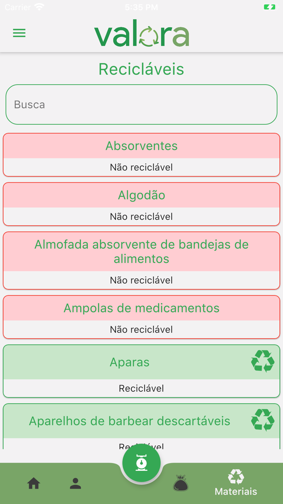Select the Home icon in bottom bar
The width and height of the screenshot is (283, 504).
(34, 483)
